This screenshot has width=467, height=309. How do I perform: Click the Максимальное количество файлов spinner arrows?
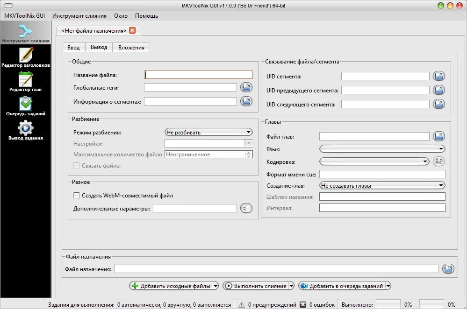point(249,154)
